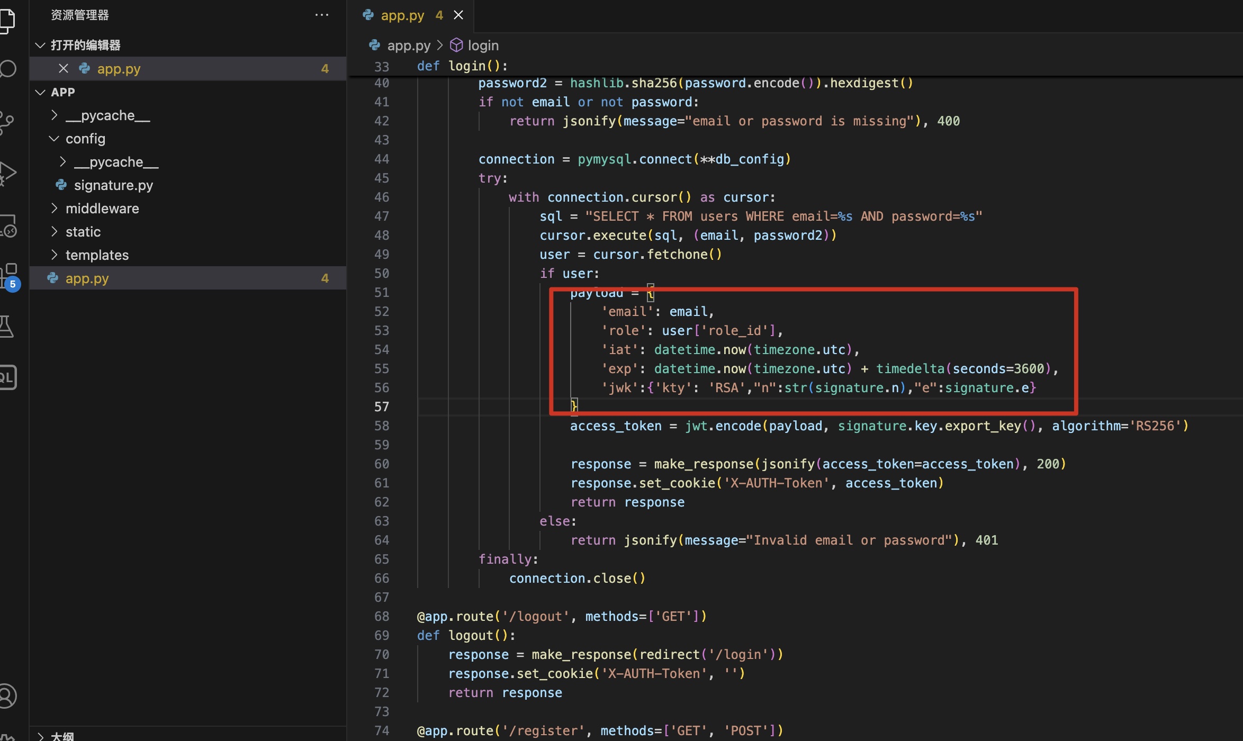1243x741 pixels.
Task: Open Source Control view icon
Action: (x=6, y=123)
